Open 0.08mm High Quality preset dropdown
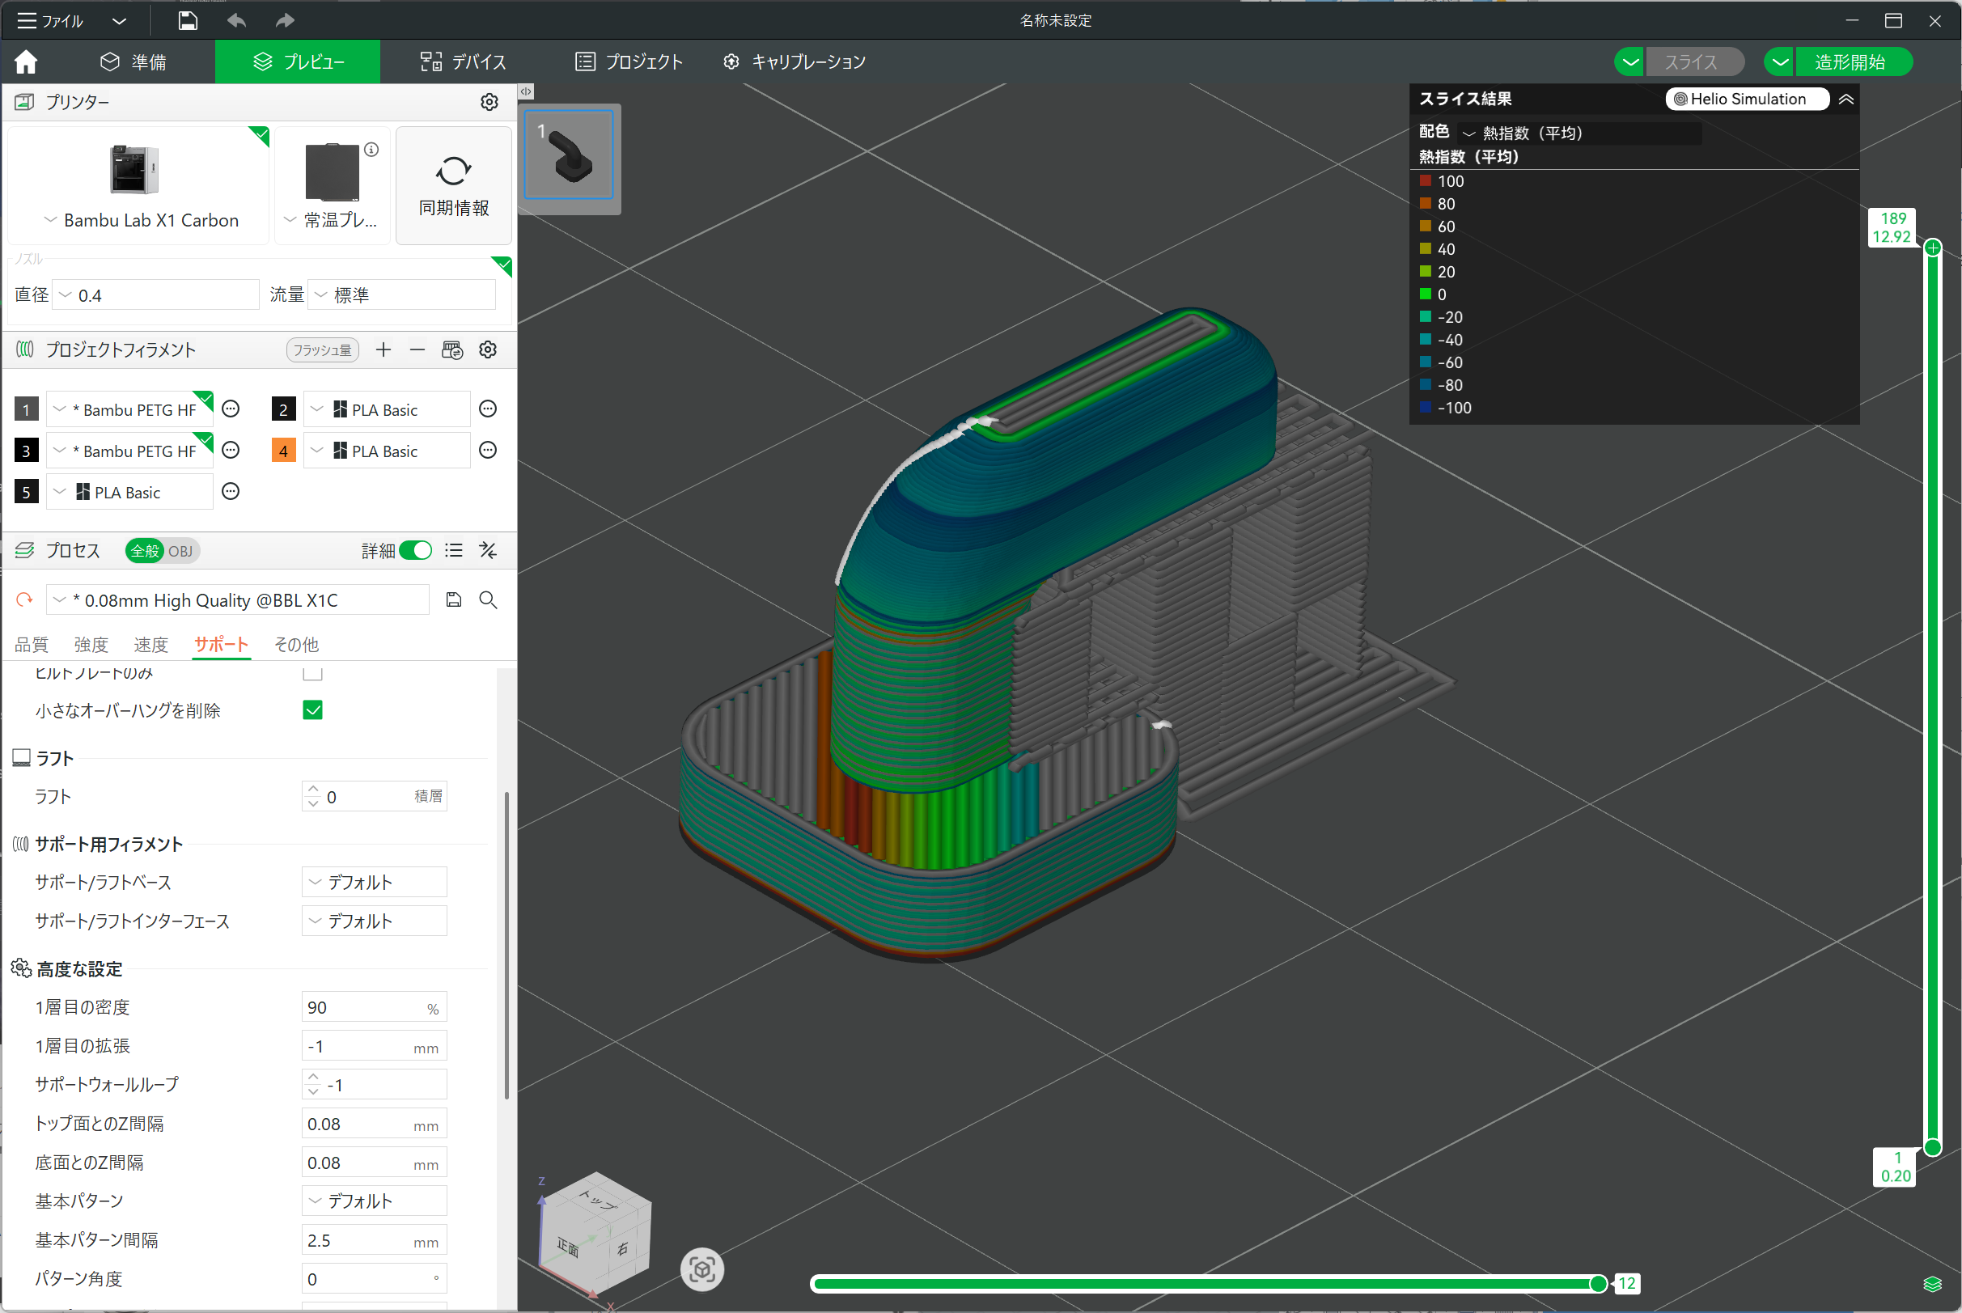Viewport: 1962px width, 1313px height. (238, 599)
